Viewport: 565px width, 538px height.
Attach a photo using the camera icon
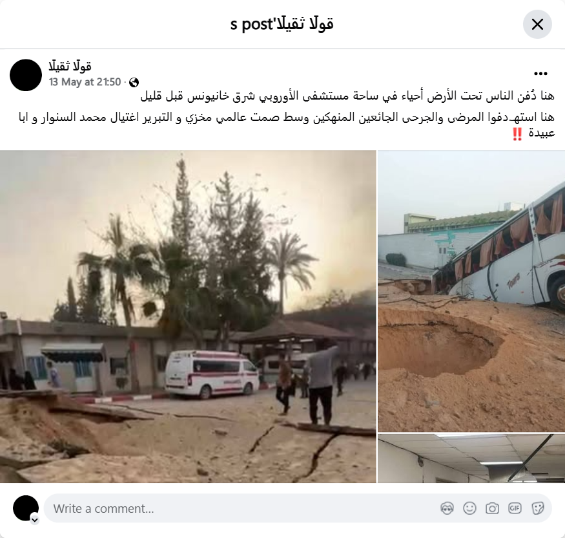(x=492, y=508)
